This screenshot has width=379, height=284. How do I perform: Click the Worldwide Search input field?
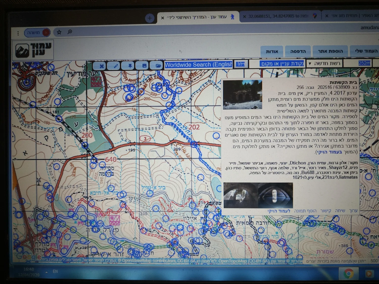pyautogui.click(x=198, y=65)
